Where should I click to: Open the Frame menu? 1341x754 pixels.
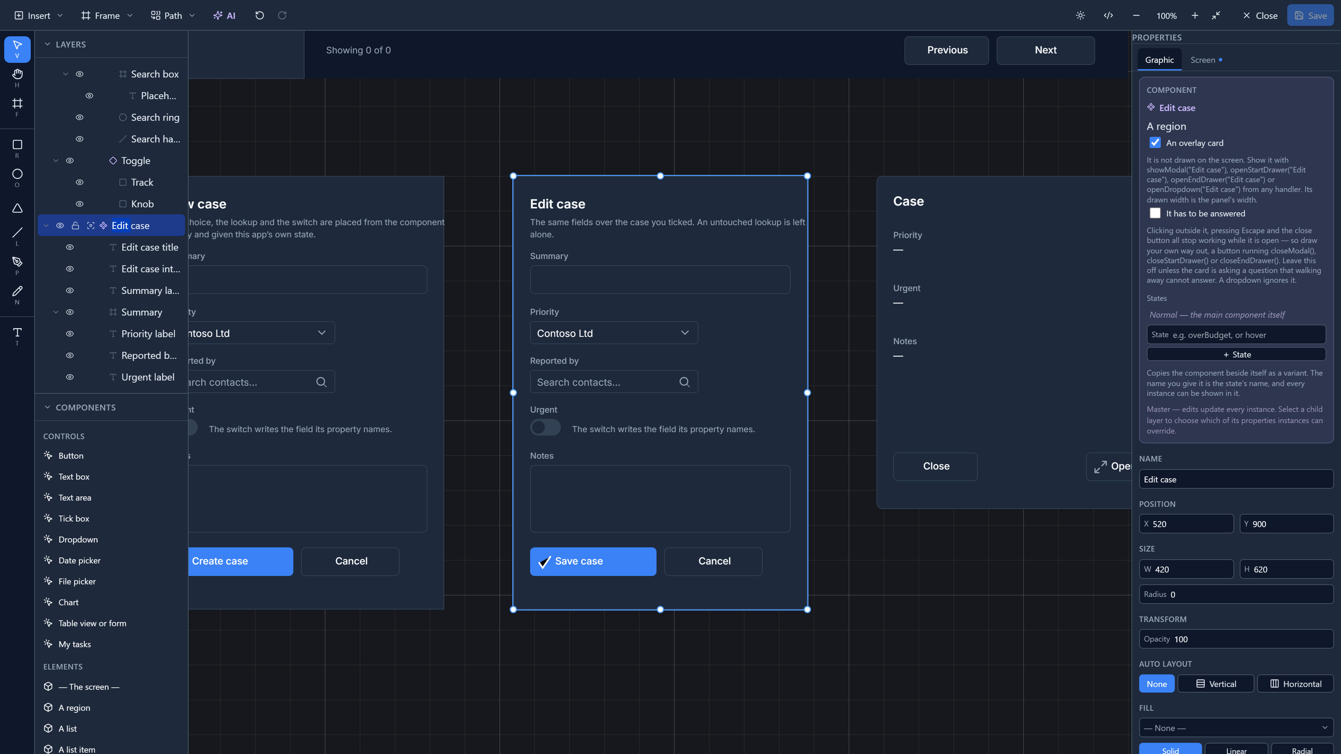point(107,16)
